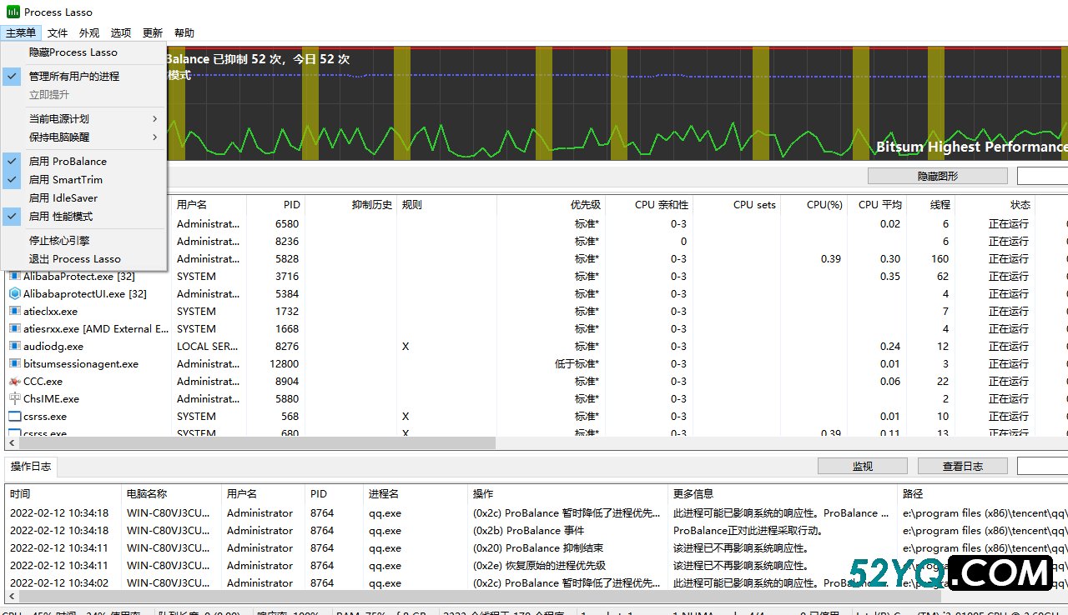Screen dimensions: 1068x615
Task: Sort by 状态 column header
Action: 997,204
